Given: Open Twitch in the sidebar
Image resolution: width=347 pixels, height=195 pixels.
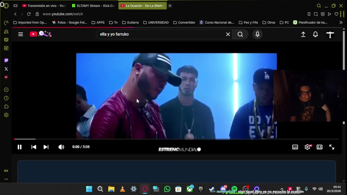Looking at the screenshot, I should click(6, 60).
